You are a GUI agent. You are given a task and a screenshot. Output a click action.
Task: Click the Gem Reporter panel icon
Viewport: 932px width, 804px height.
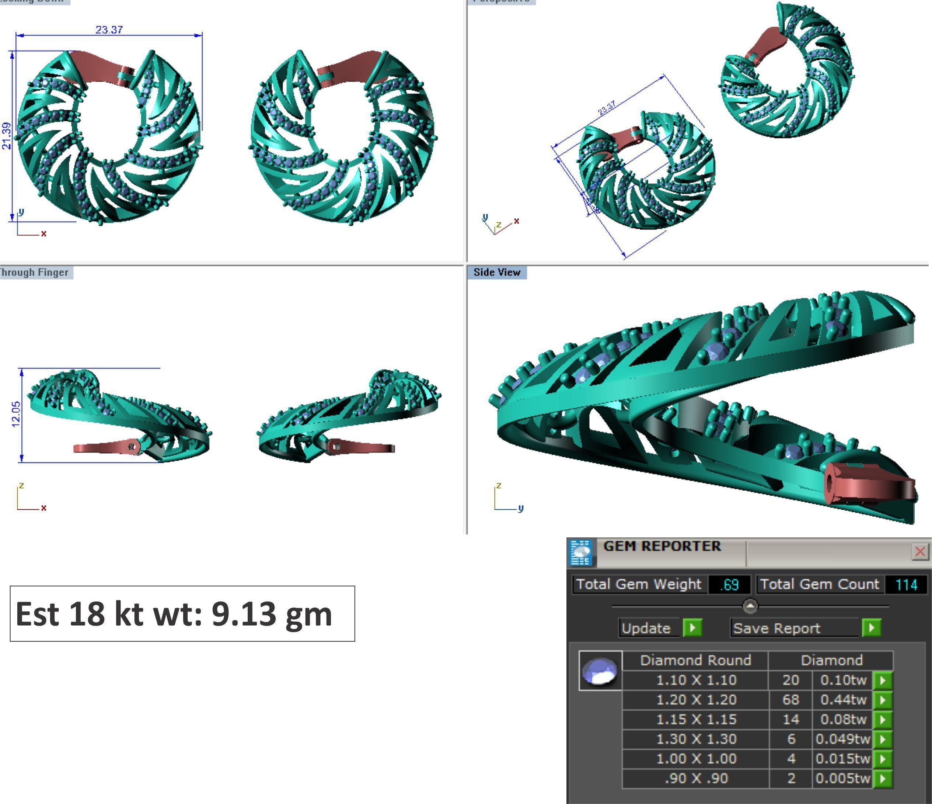coord(581,552)
